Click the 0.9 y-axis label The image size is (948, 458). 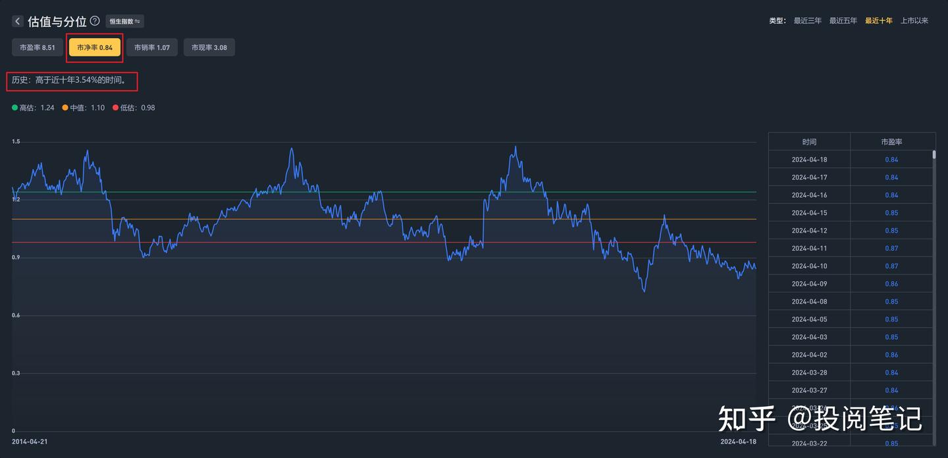[x=16, y=258]
